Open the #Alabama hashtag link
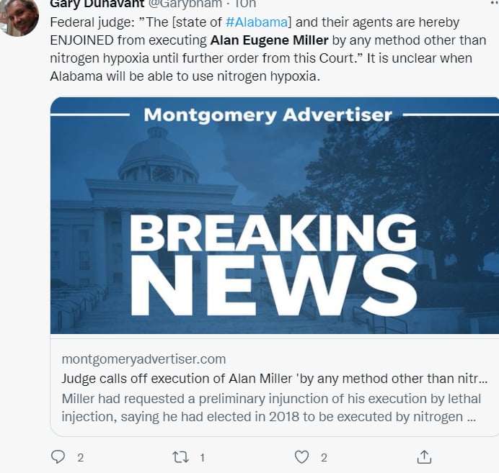 pos(257,22)
